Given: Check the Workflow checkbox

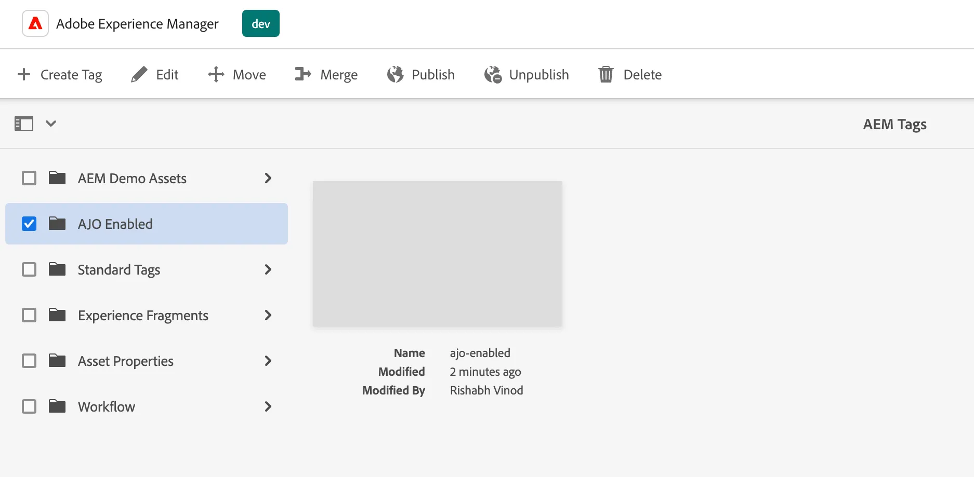Looking at the screenshot, I should (x=29, y=406).
